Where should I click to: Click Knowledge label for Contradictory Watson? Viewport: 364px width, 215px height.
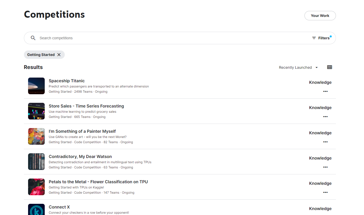[x=320, y=158]
